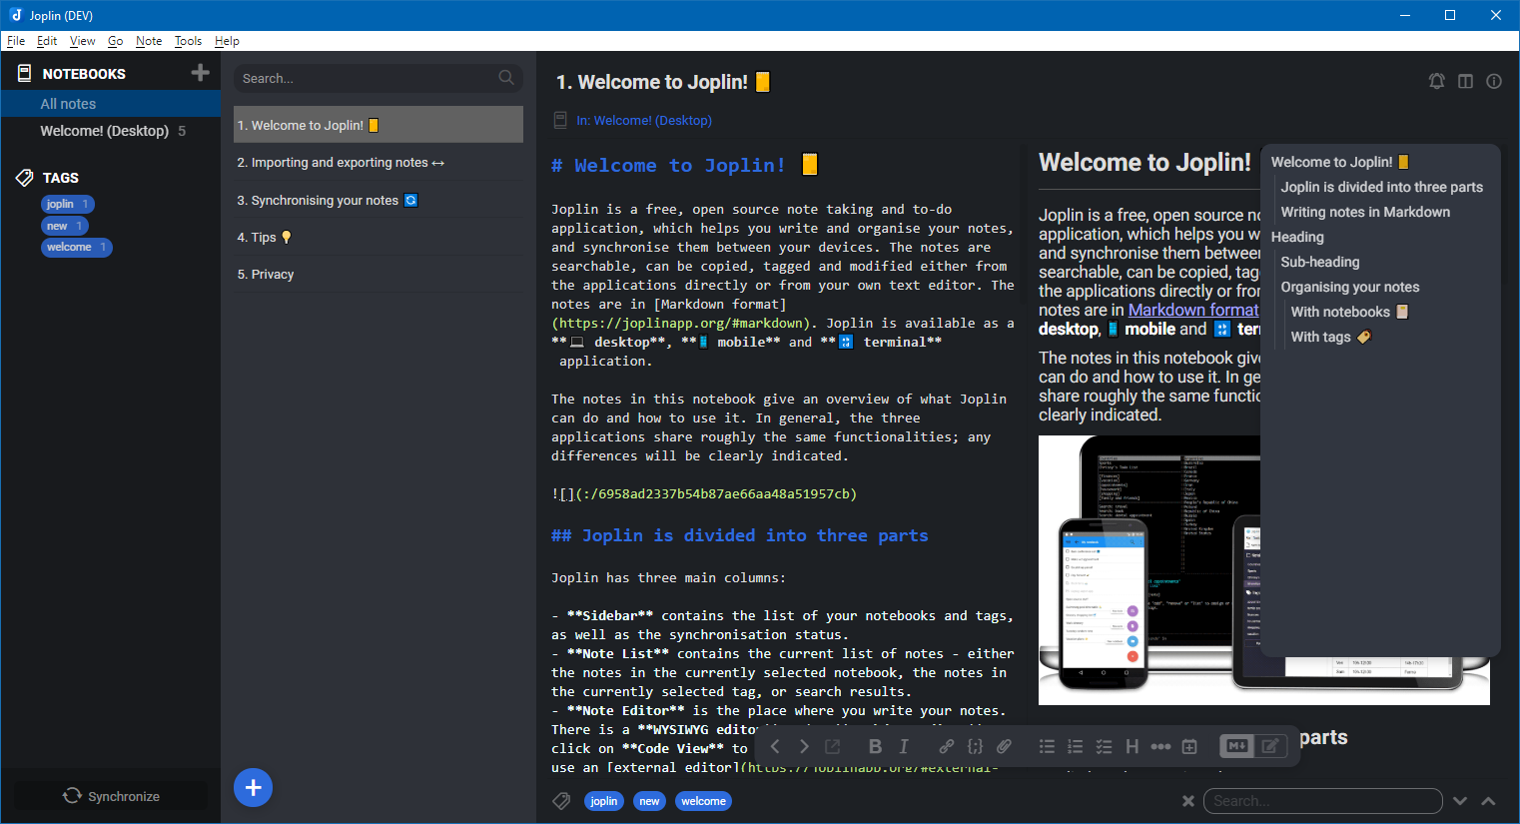Image resolution: width=1520 pixels, height=824 pixels.
Task: Jump to 'Organising your notes' in the outline
Action: (x=1350, y=287)
